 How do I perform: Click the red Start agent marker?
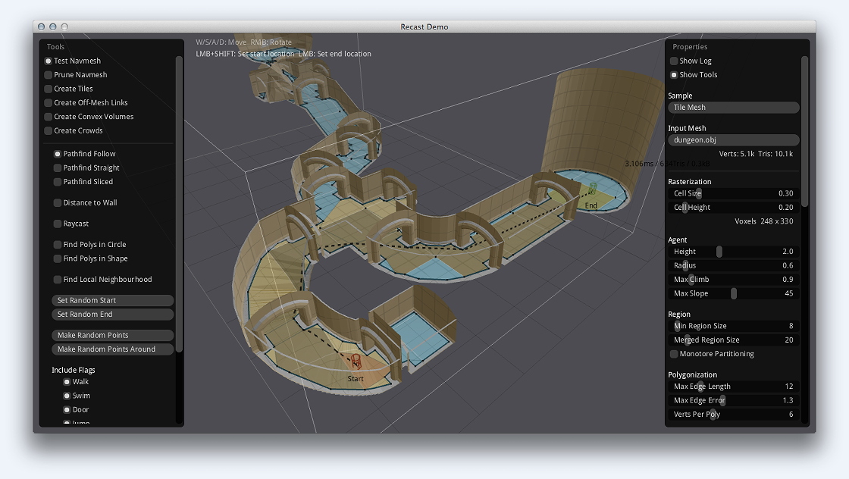[355, 363]
